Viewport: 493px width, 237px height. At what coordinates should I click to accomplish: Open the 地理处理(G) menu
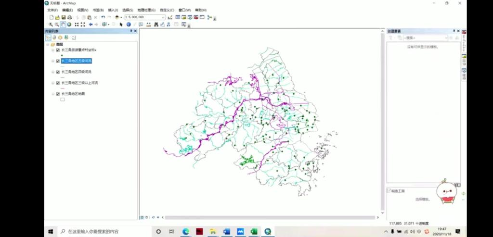click(146, 10)
